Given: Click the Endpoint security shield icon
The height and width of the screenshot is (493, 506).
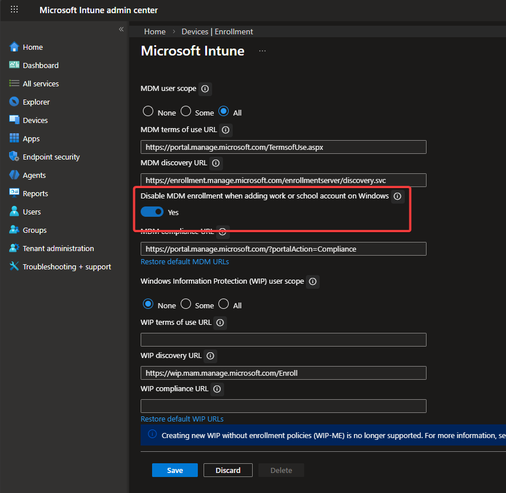Looking at the screenshot, I should point(14,157).
